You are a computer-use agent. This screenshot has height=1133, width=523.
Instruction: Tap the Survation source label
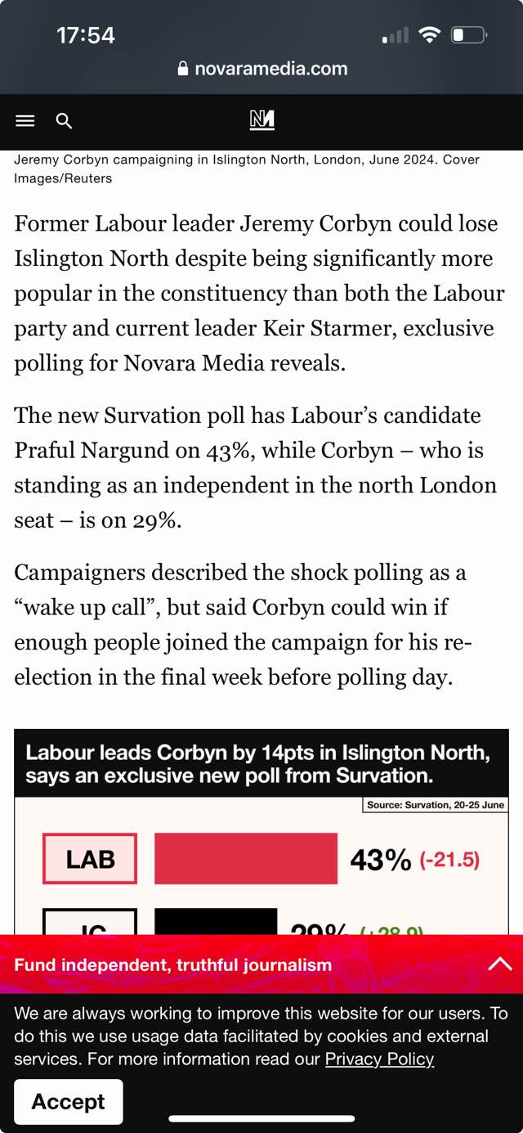tap(435, 805)
